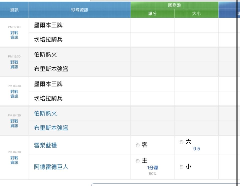Click the 大小 column header
The image size is (240, 186).
point(196,14)
